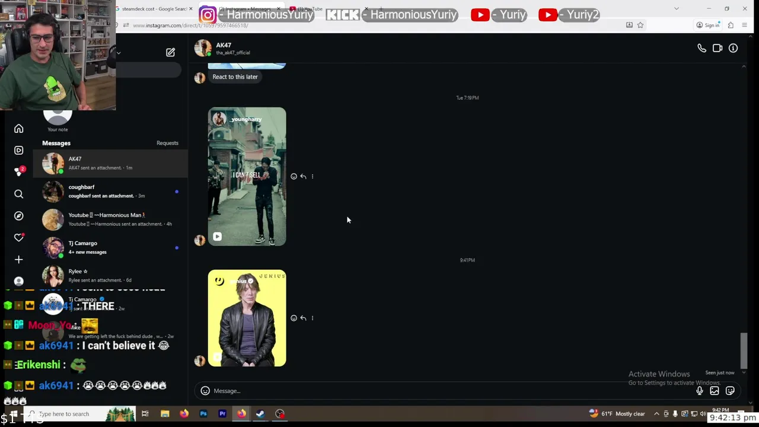Click the browser Sign in button
This screenshot has height=427, width=759.
tap(708, 25)
